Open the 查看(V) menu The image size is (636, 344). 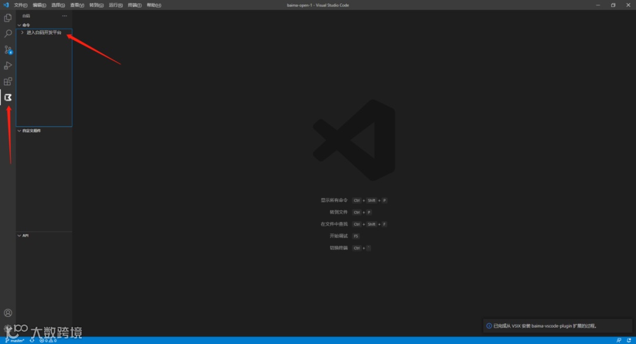pyautogui.click(x=77, y=5)
